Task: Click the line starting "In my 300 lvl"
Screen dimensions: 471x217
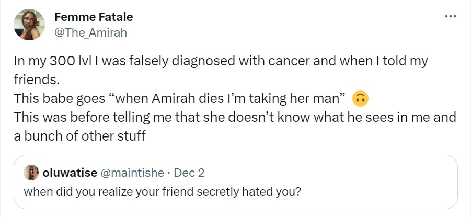Action: click(220, 60)
